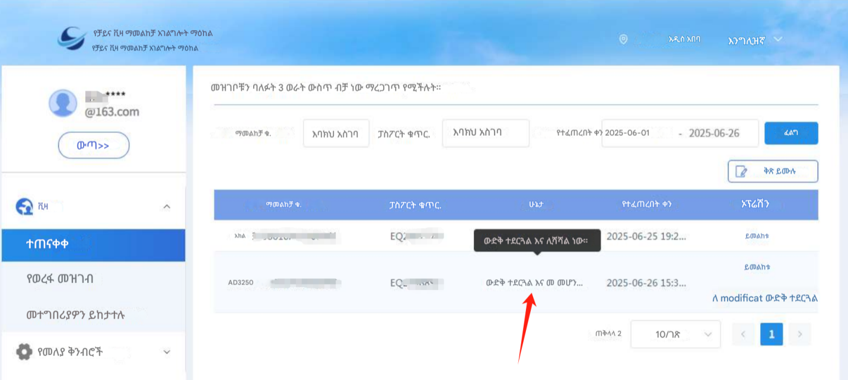Click the settings gear icon in sidebar
The height and width of the screenshot is (380, 848).
24,352
